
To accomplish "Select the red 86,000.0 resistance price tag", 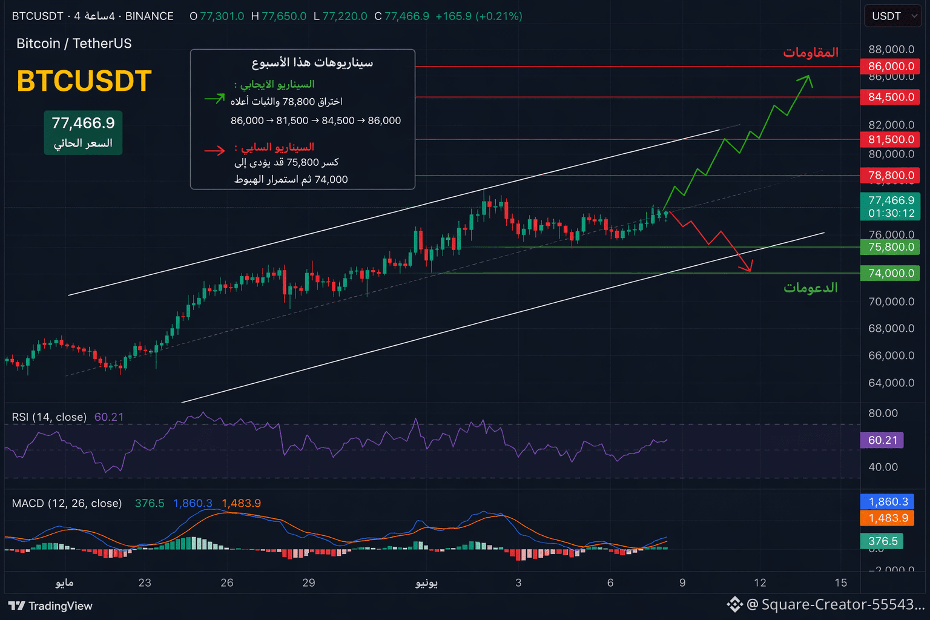I will click(890, 67).
